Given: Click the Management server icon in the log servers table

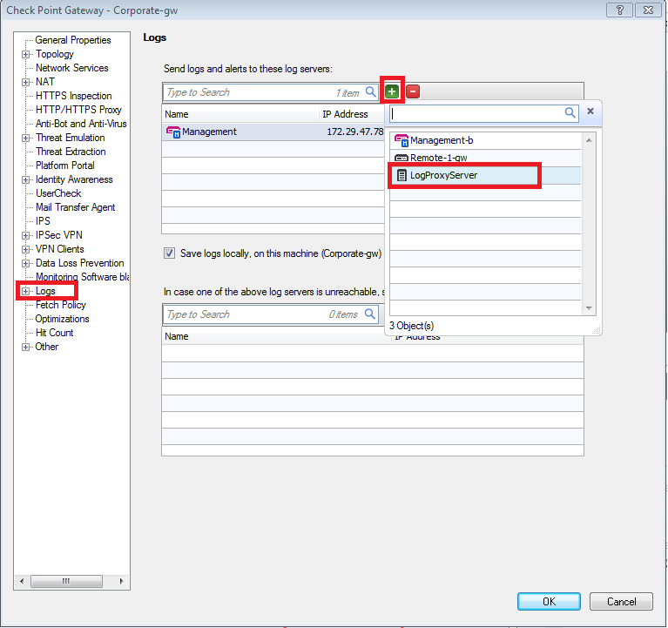Looking at the screenshot, I should pos(173,132).
